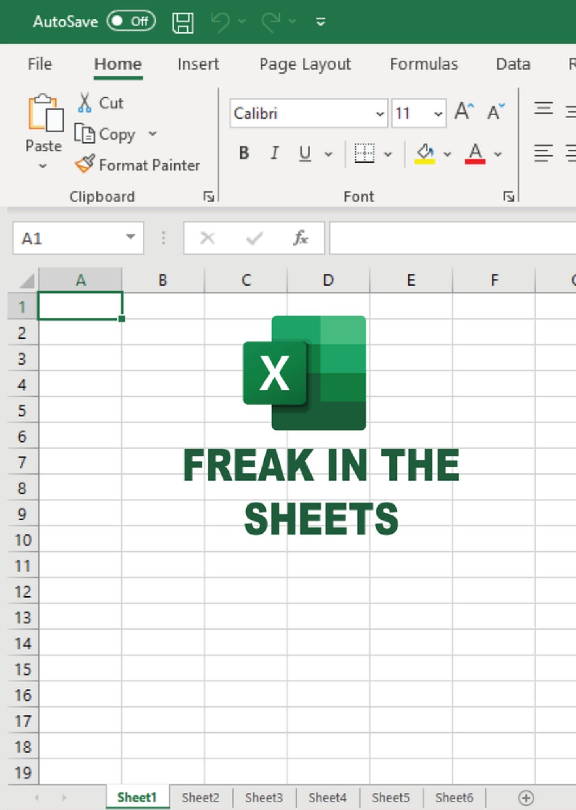Apply red Font Color

coord(475,153)
